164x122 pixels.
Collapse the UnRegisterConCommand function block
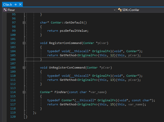(x=24, y=68)
